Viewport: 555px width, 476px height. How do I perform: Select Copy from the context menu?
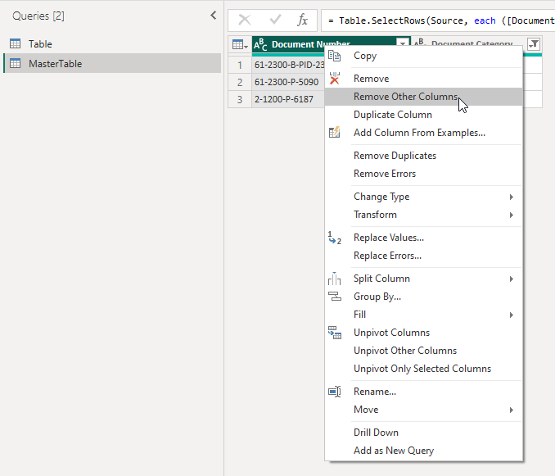click(423, 56)
